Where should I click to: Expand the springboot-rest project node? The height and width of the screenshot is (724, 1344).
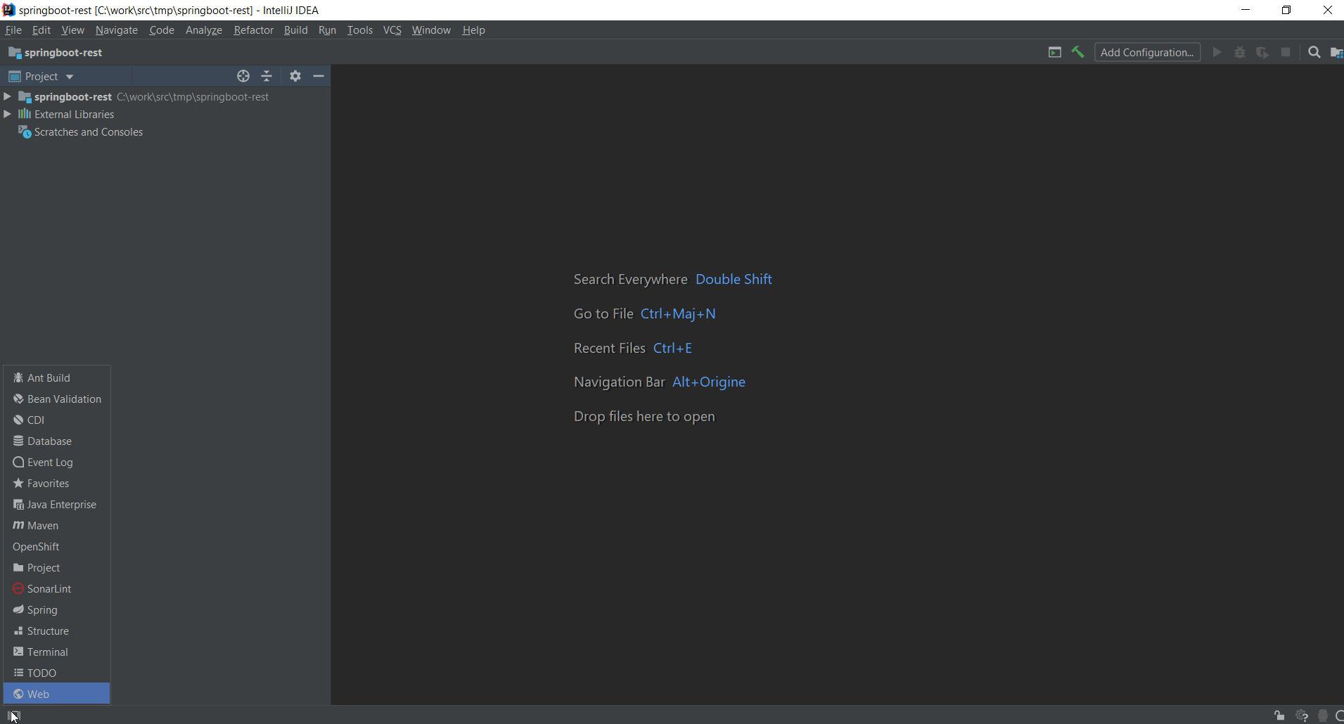coord(8,96)
